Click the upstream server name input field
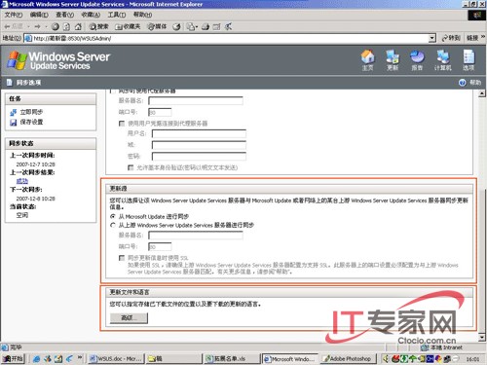 [196, 235]
